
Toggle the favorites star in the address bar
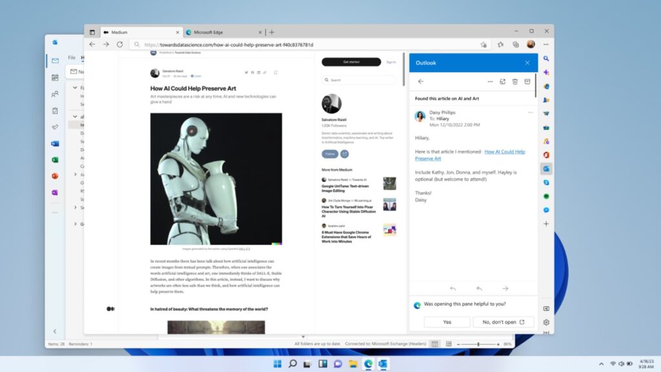pyautogui.click(x=483, y=44)
